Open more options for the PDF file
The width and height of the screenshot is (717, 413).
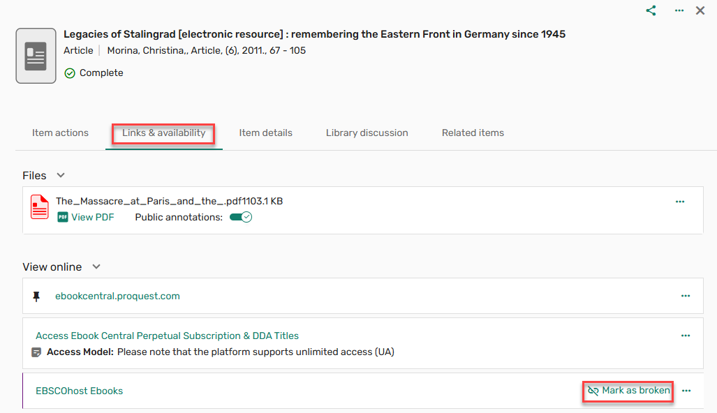point(680,202)
